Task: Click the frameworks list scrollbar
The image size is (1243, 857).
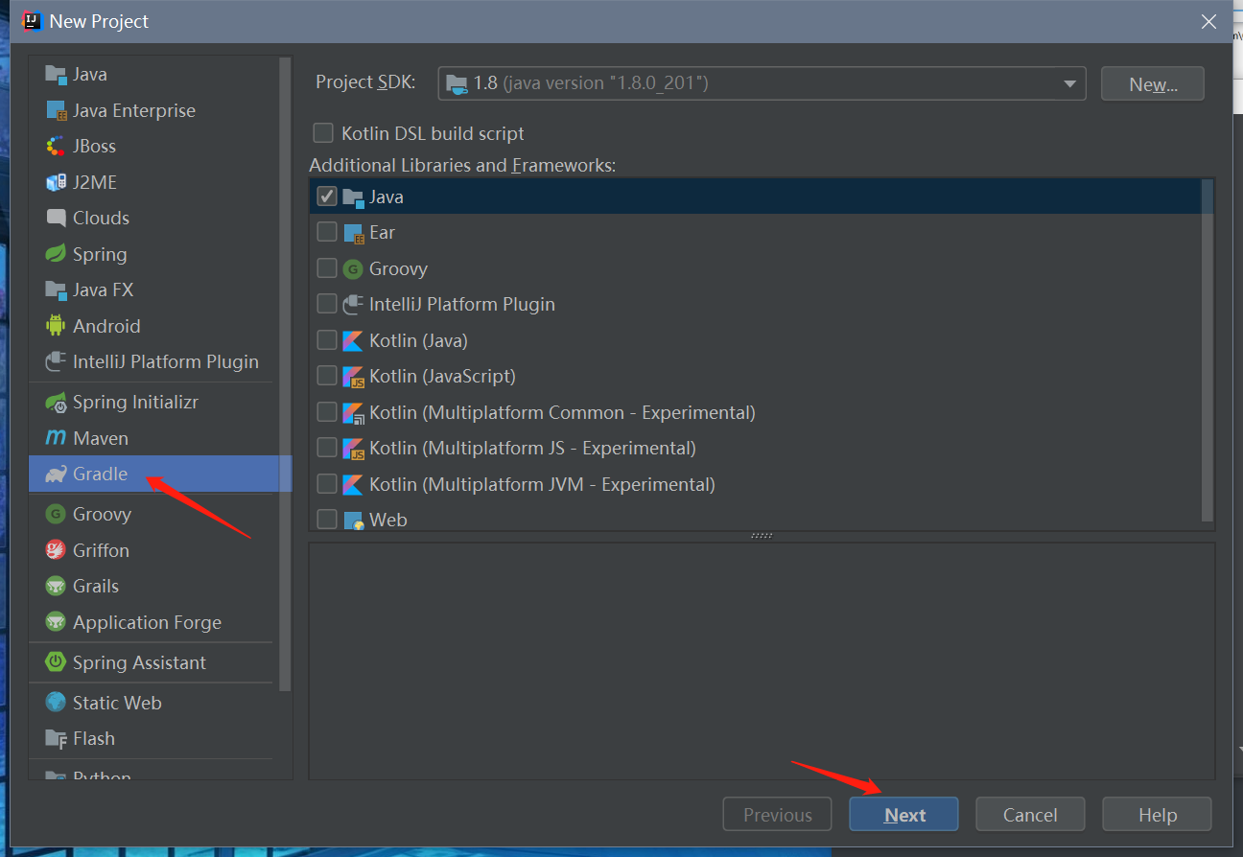Action: 1208,350
